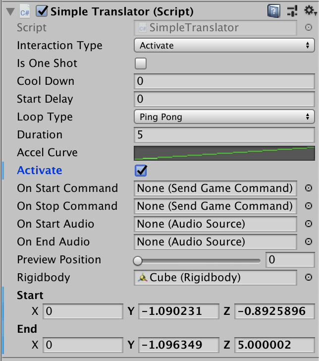Disable the Simple Translator script checkbox
This screenshot has width=319, height=361.
click(42, 11)
